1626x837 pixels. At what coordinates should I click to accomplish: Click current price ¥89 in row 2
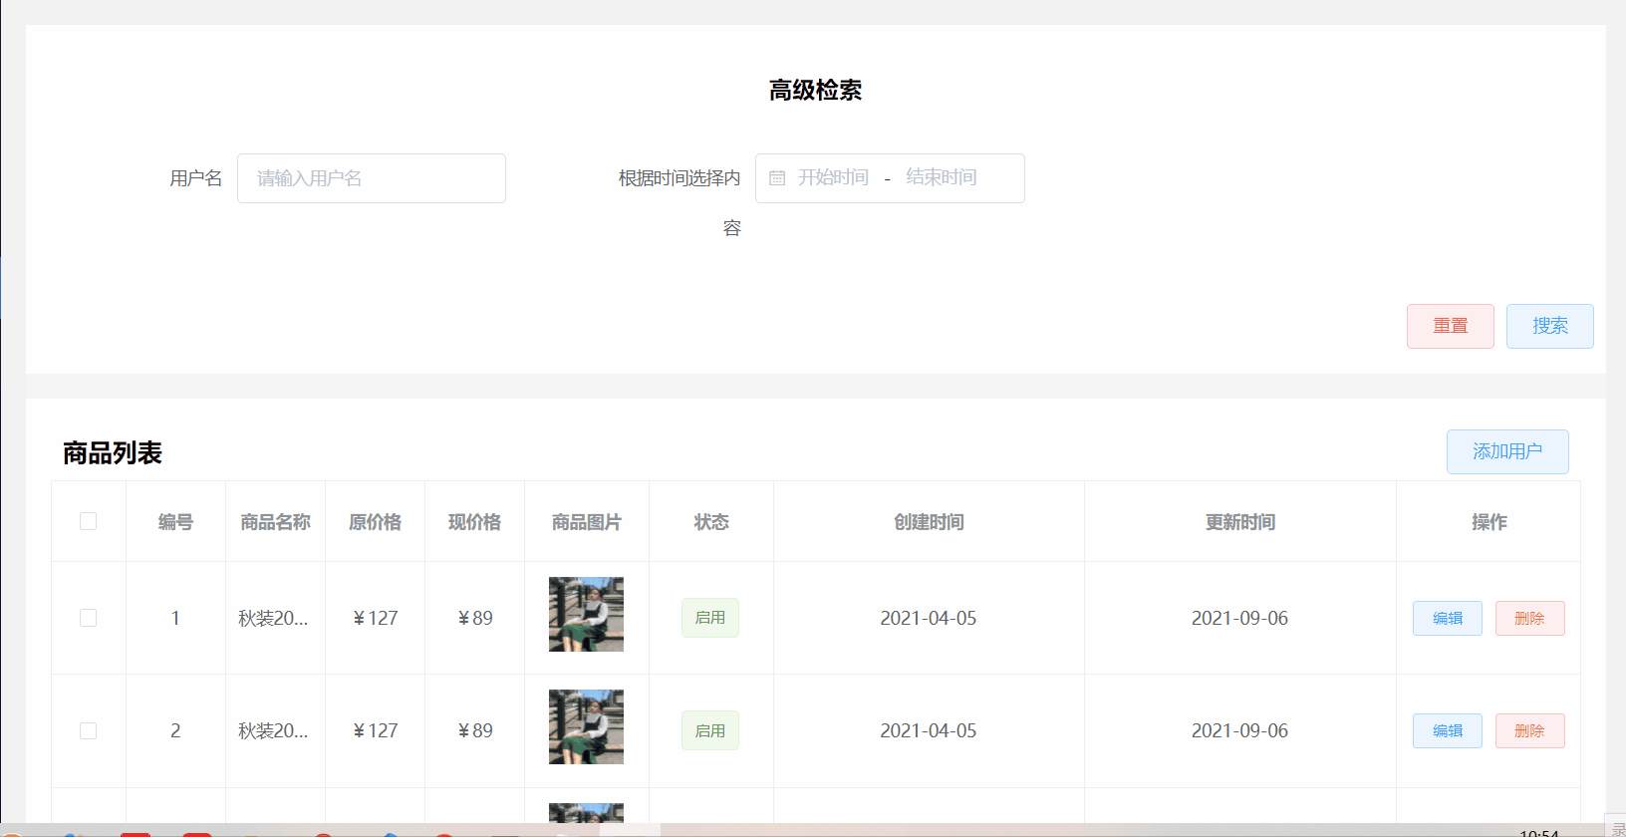click(x=475, y=730)
